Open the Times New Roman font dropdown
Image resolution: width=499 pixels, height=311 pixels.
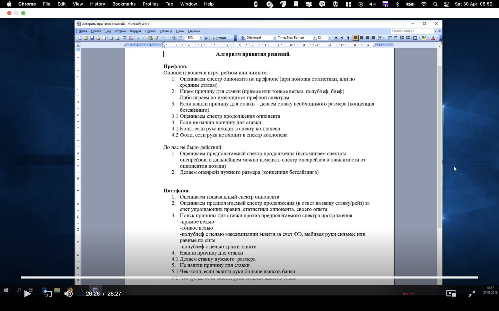pyautogui.click(x=314, y=38)
